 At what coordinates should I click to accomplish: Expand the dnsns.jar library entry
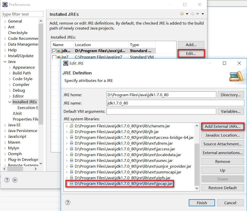(67, 143)
